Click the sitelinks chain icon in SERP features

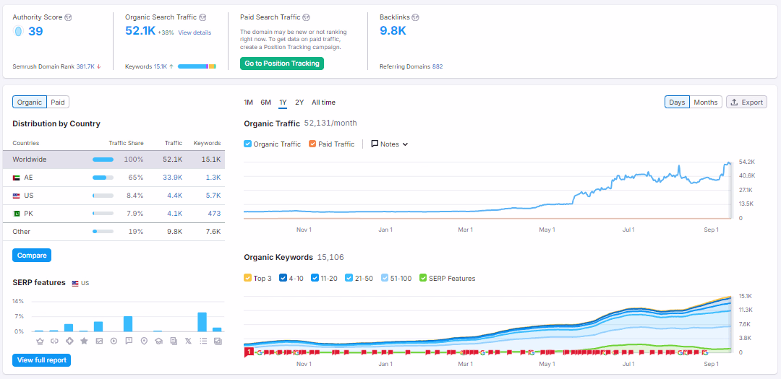pyautogui.click(x=54, y=341)
